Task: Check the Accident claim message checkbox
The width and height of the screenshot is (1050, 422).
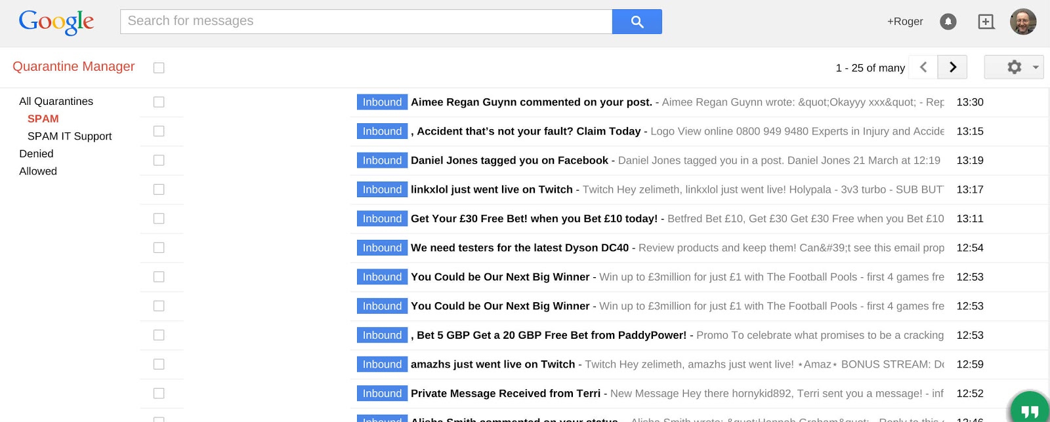Action: (159, 131)
